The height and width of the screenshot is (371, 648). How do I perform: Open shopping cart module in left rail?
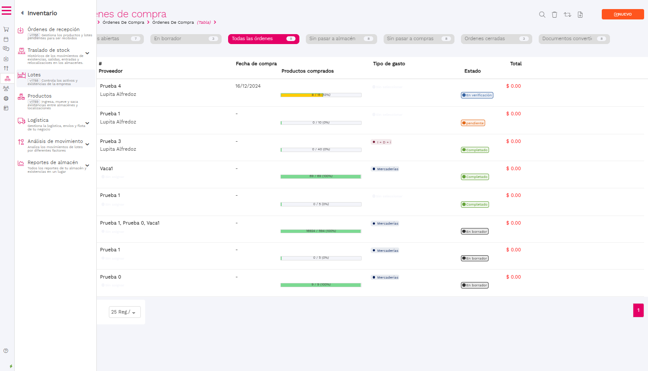pyautogui.click(x=6, y=29)
